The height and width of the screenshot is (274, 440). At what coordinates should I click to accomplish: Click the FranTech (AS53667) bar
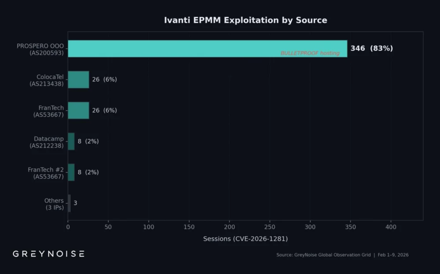pyautogui.click(x=78, y=110)
